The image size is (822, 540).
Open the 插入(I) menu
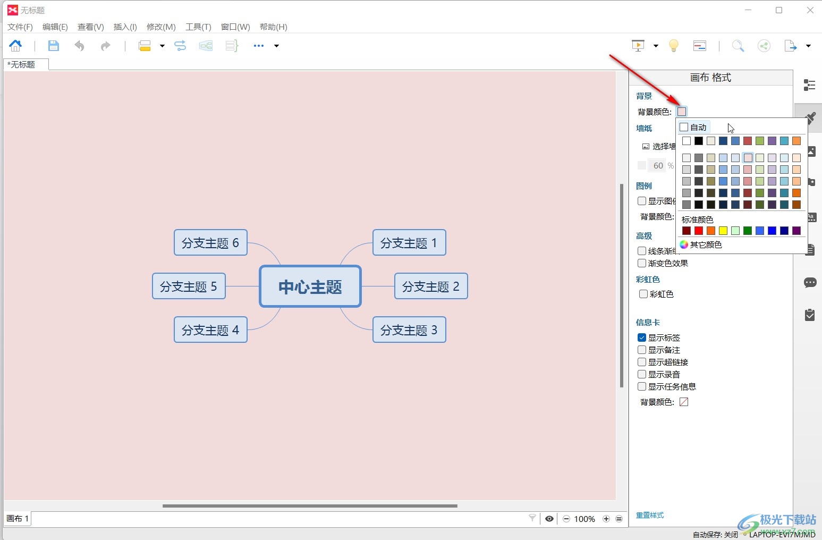point(125,27)
